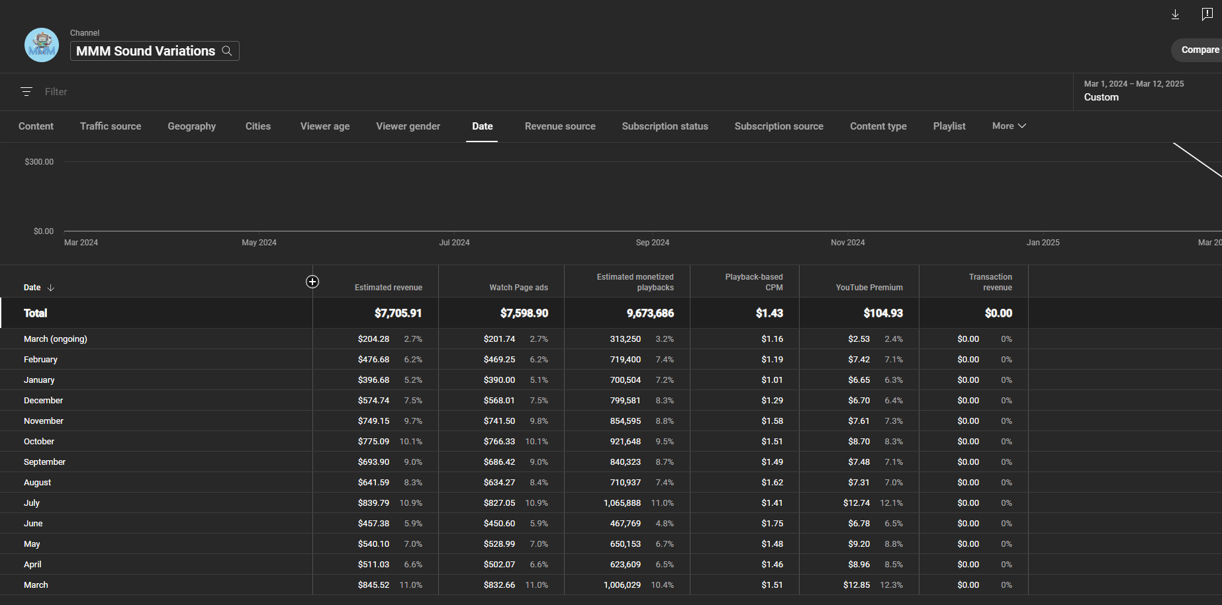This screenshot has height=605, width=1222.
Task: Sort by Transaction revenue header
Action: [x=990, y=282]
